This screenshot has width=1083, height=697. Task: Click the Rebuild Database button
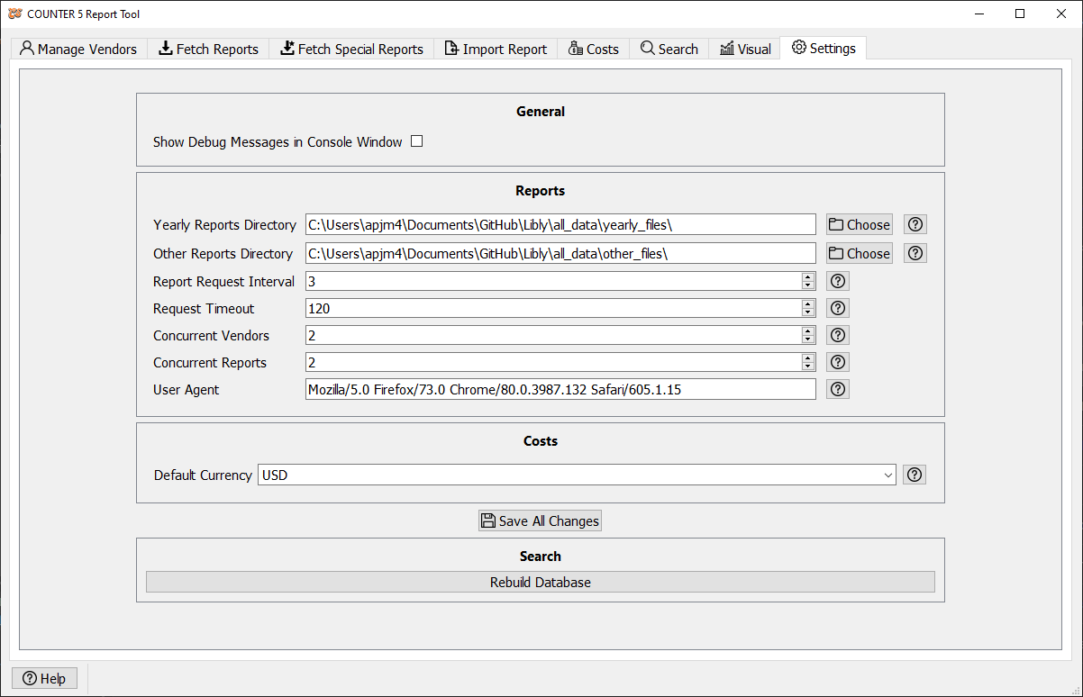click(x=540, y=582)
